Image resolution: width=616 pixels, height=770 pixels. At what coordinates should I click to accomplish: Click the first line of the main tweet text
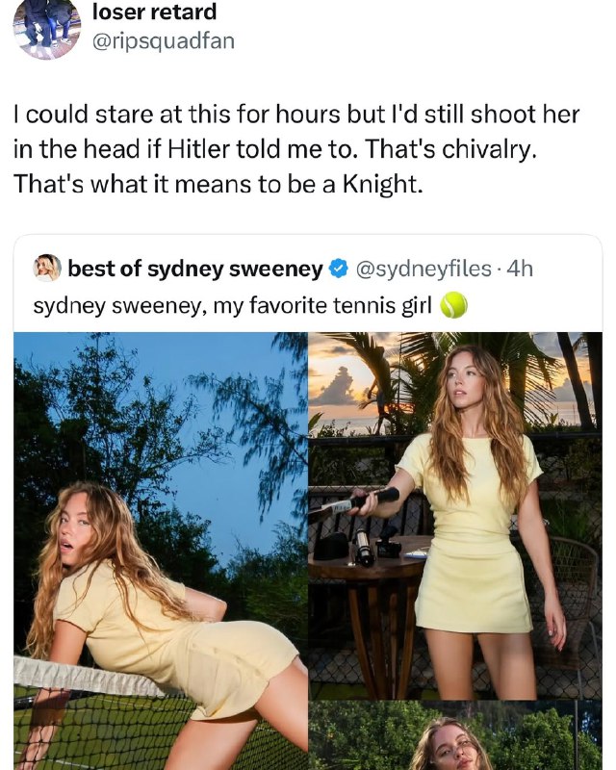click(x=296, y=115)
